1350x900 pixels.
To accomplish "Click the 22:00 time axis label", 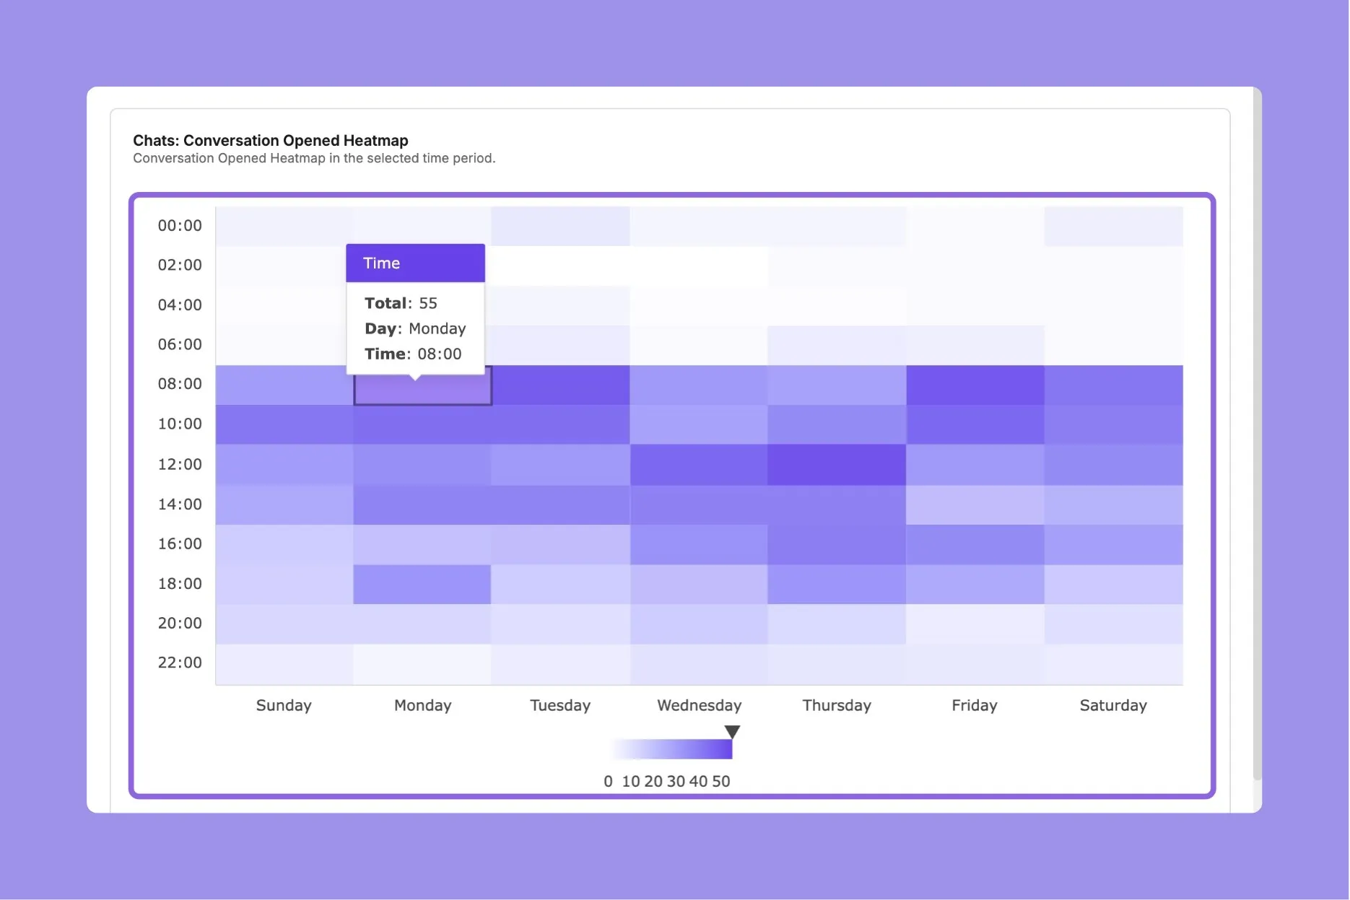I will pos(180,663).
